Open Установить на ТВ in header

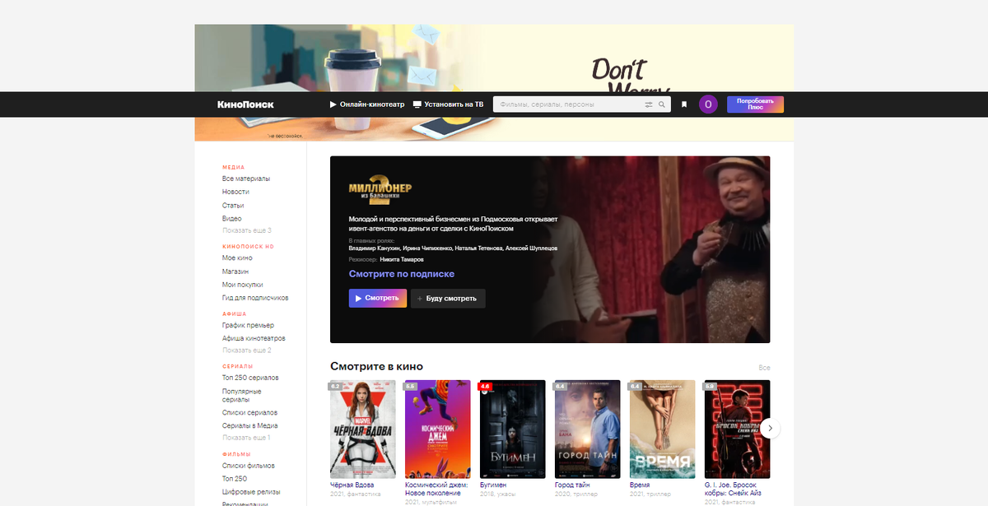point(448,104)
